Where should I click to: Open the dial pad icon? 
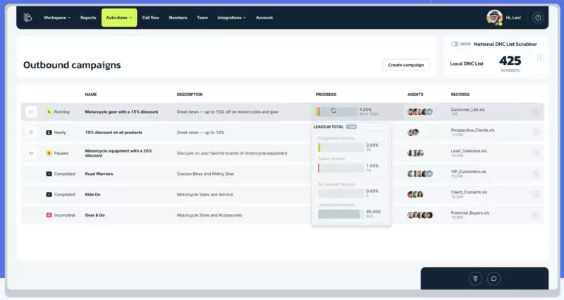[475, 278]
